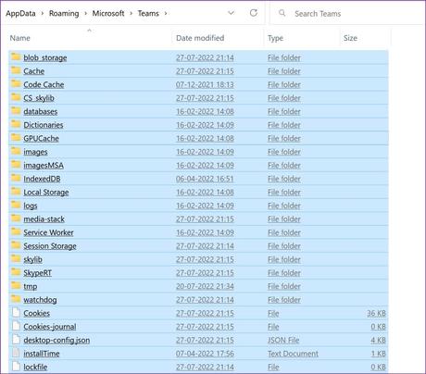The image size is (426, 374).
Task: Click the IndexedDB folder icon
Action: click(16, 178)
